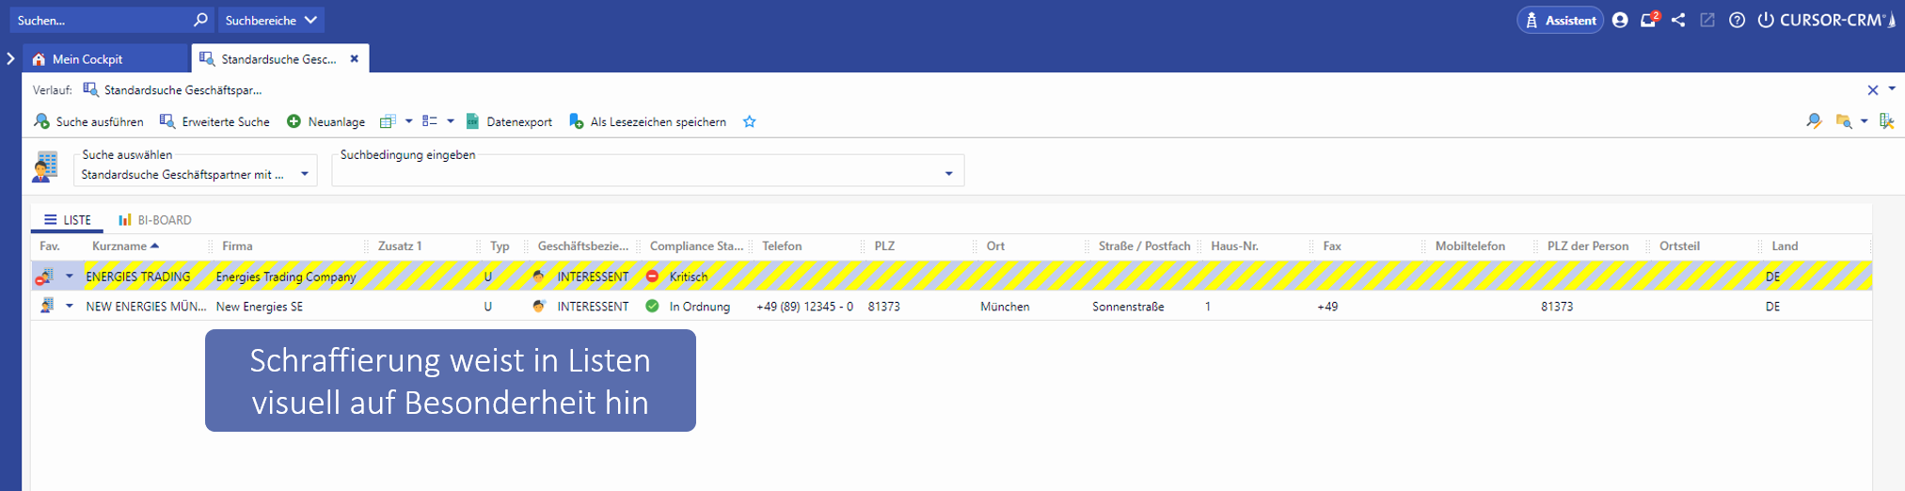
Task: Click the Suche ausführen button
Action: (x=89, y=121)
